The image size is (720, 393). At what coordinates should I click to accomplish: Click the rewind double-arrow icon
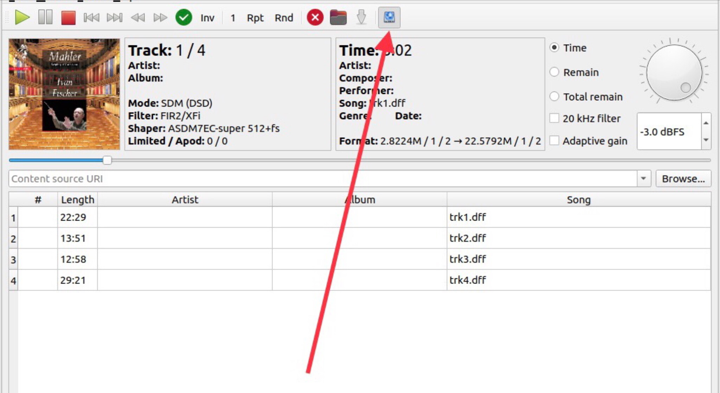pos(137,18)
